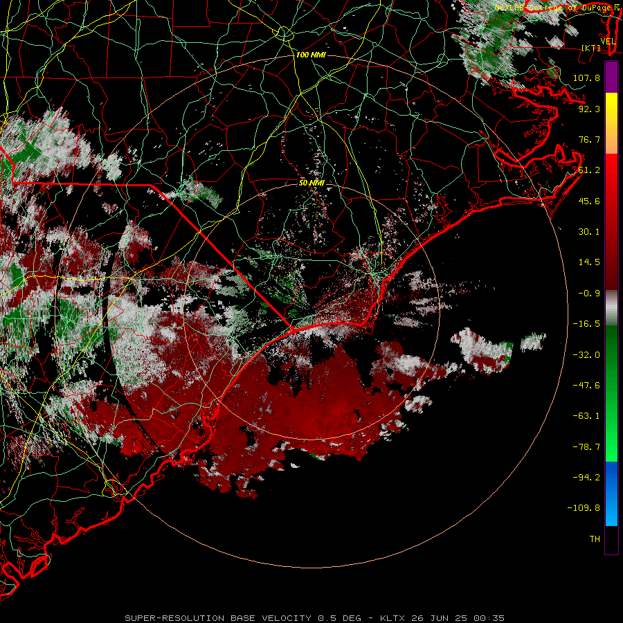Click the red segment of the velocity scale
This screenshot has height=623, width=623.
pyautogui.click(x=611, y=222)
